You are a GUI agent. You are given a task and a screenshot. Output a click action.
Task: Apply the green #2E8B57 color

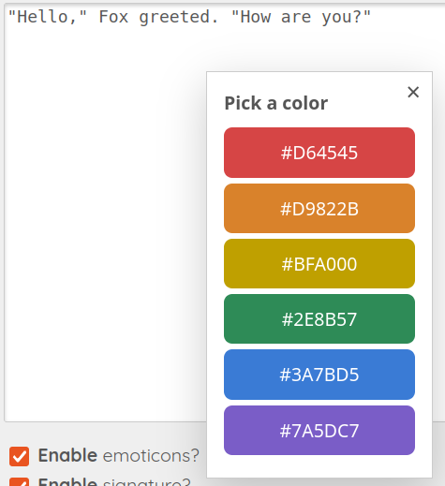319,318
